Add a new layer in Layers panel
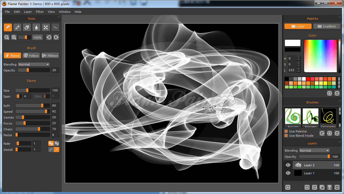This screenshot has width=344, height=194. click(x=307, y=187)
